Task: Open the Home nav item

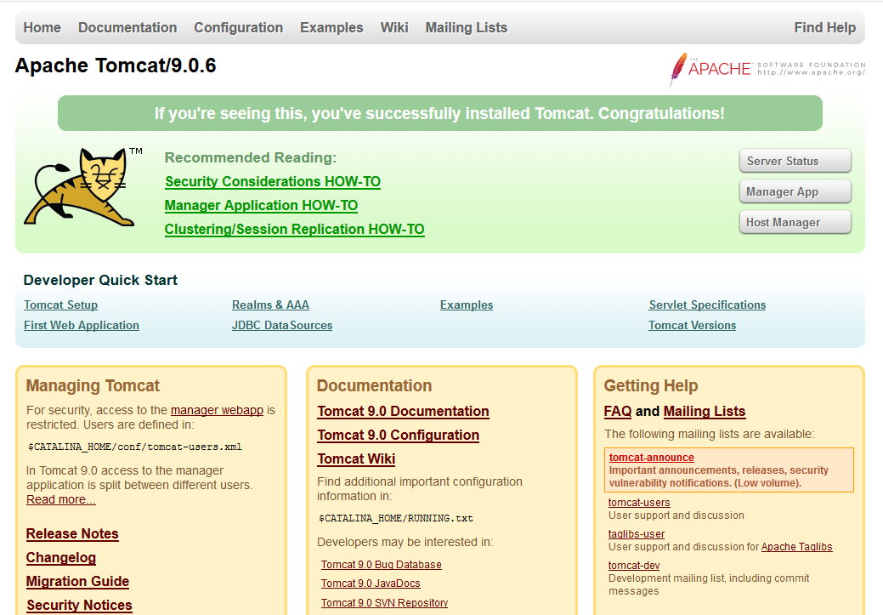Action: click(42, 27)
